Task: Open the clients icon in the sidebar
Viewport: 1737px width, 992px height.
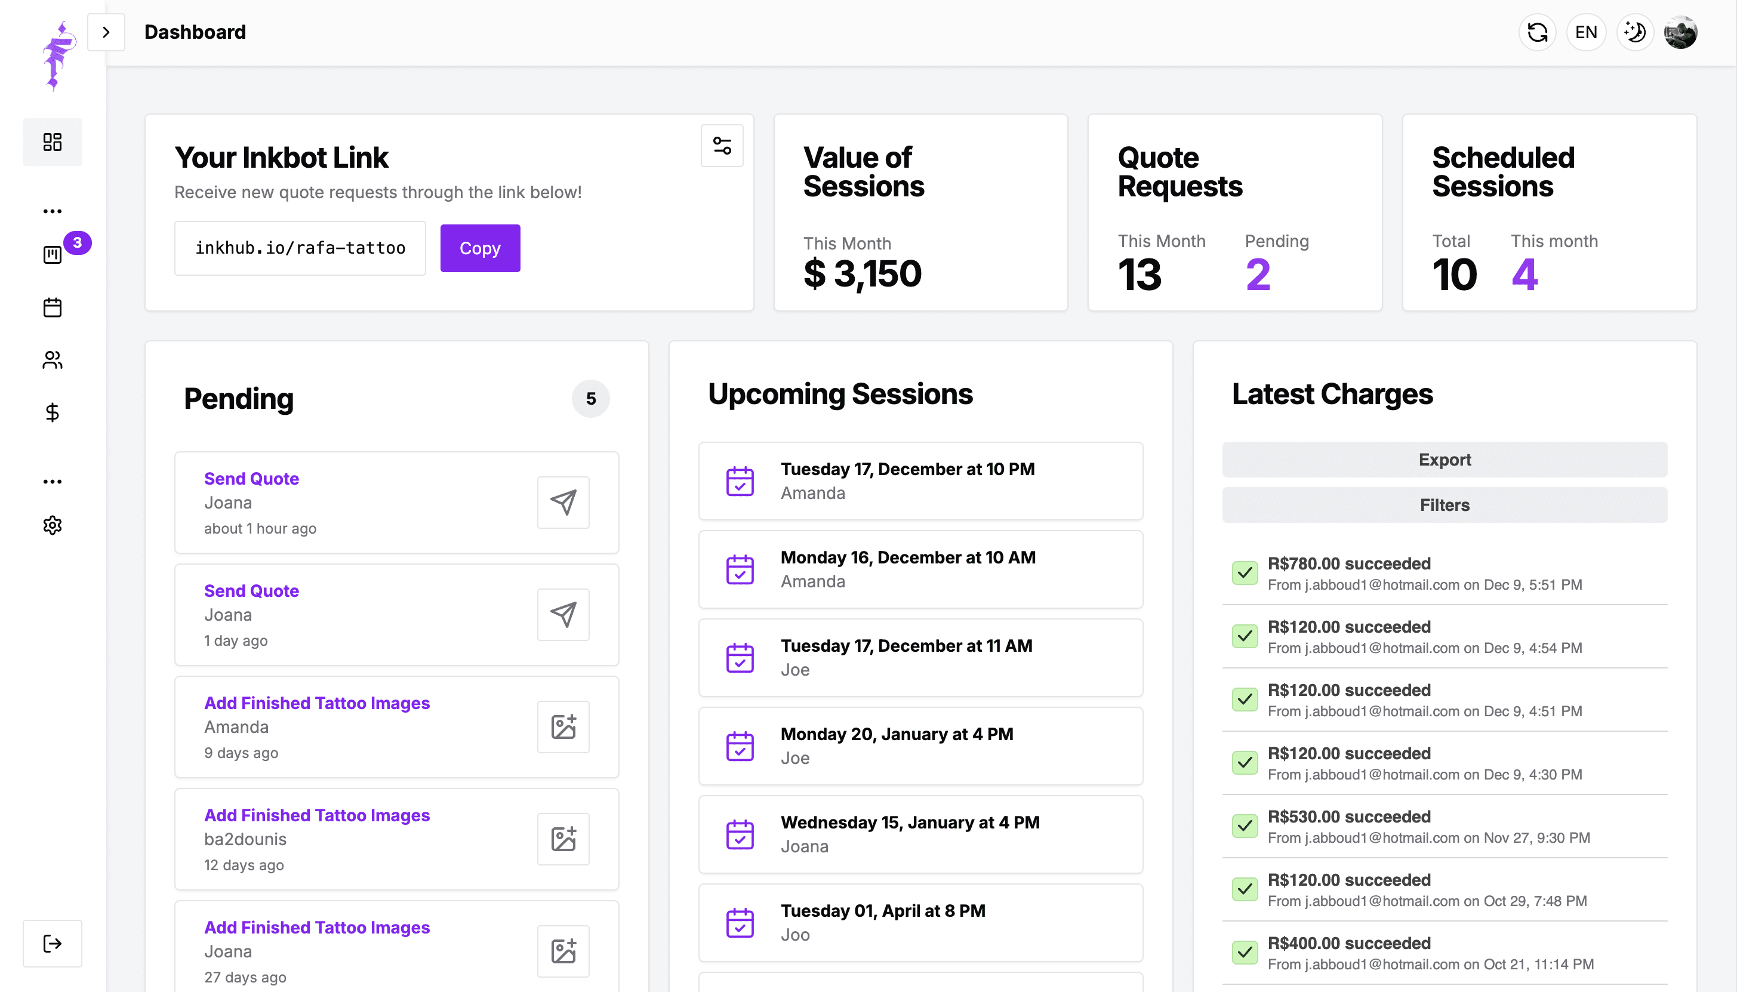Action: click(x=53, y=360)
